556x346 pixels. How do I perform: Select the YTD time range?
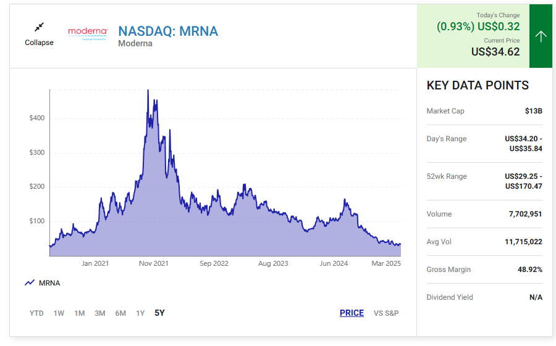click(36, 313)
